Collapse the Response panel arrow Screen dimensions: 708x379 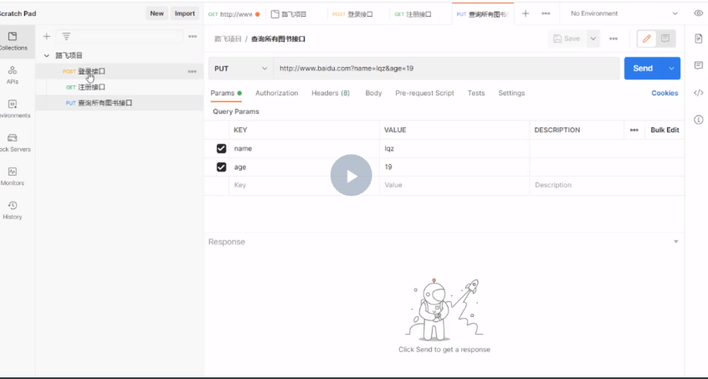coord(676,242)
